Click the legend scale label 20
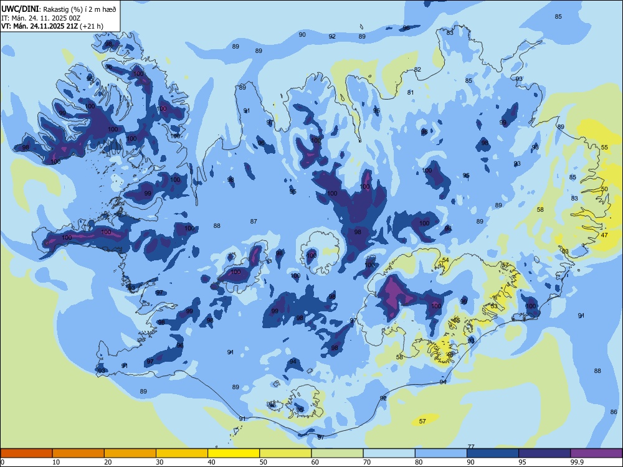Image resolution: width=623 pixels, height=467 pixels. [x=108, y=462]
